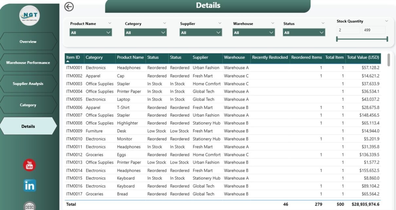Click the website globe icon at bottom
The width and height of the screenshot is (396, 210).
[29, 206]
